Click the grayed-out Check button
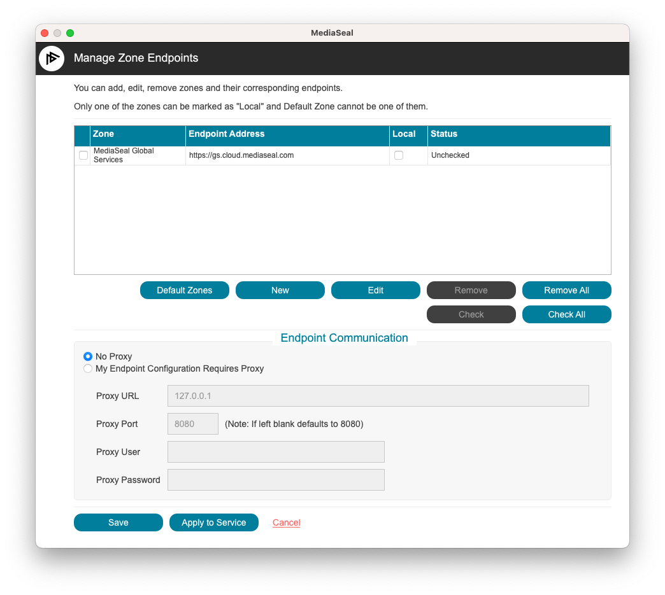 (x=471, y=314)
